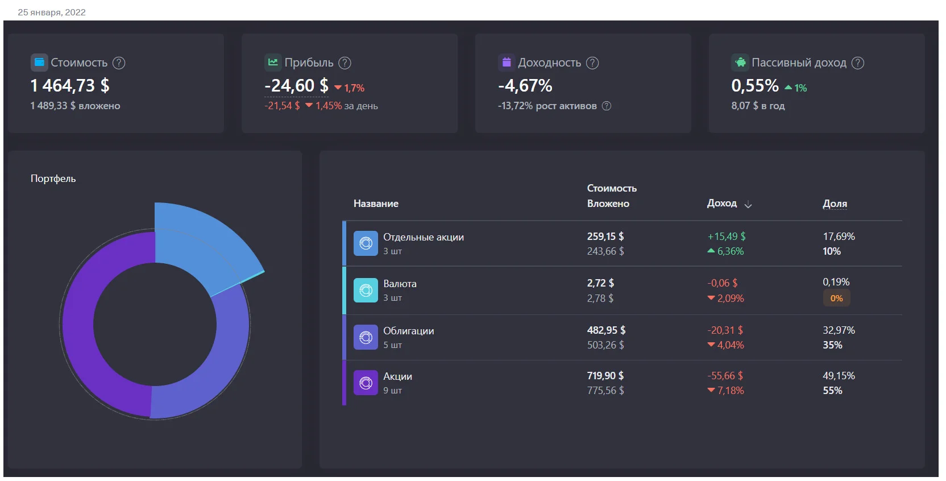
Task: Open the Акции row
Action: (622, 383)
